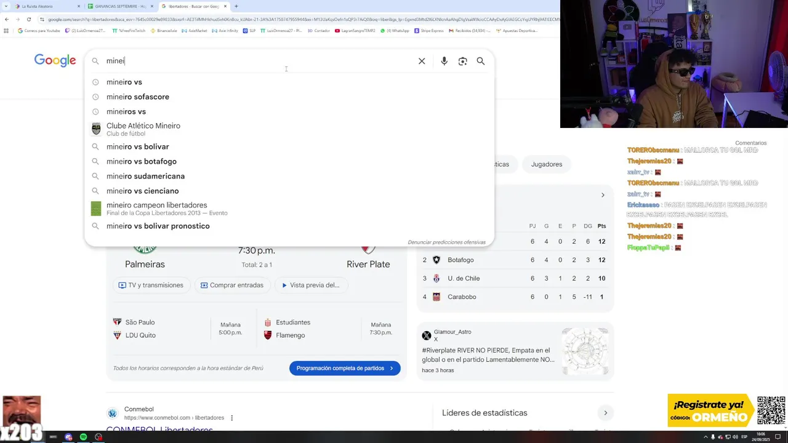
Task: Open the BinanceAxie bookmark
Action: pyautogui.click(x=164, y=30)
